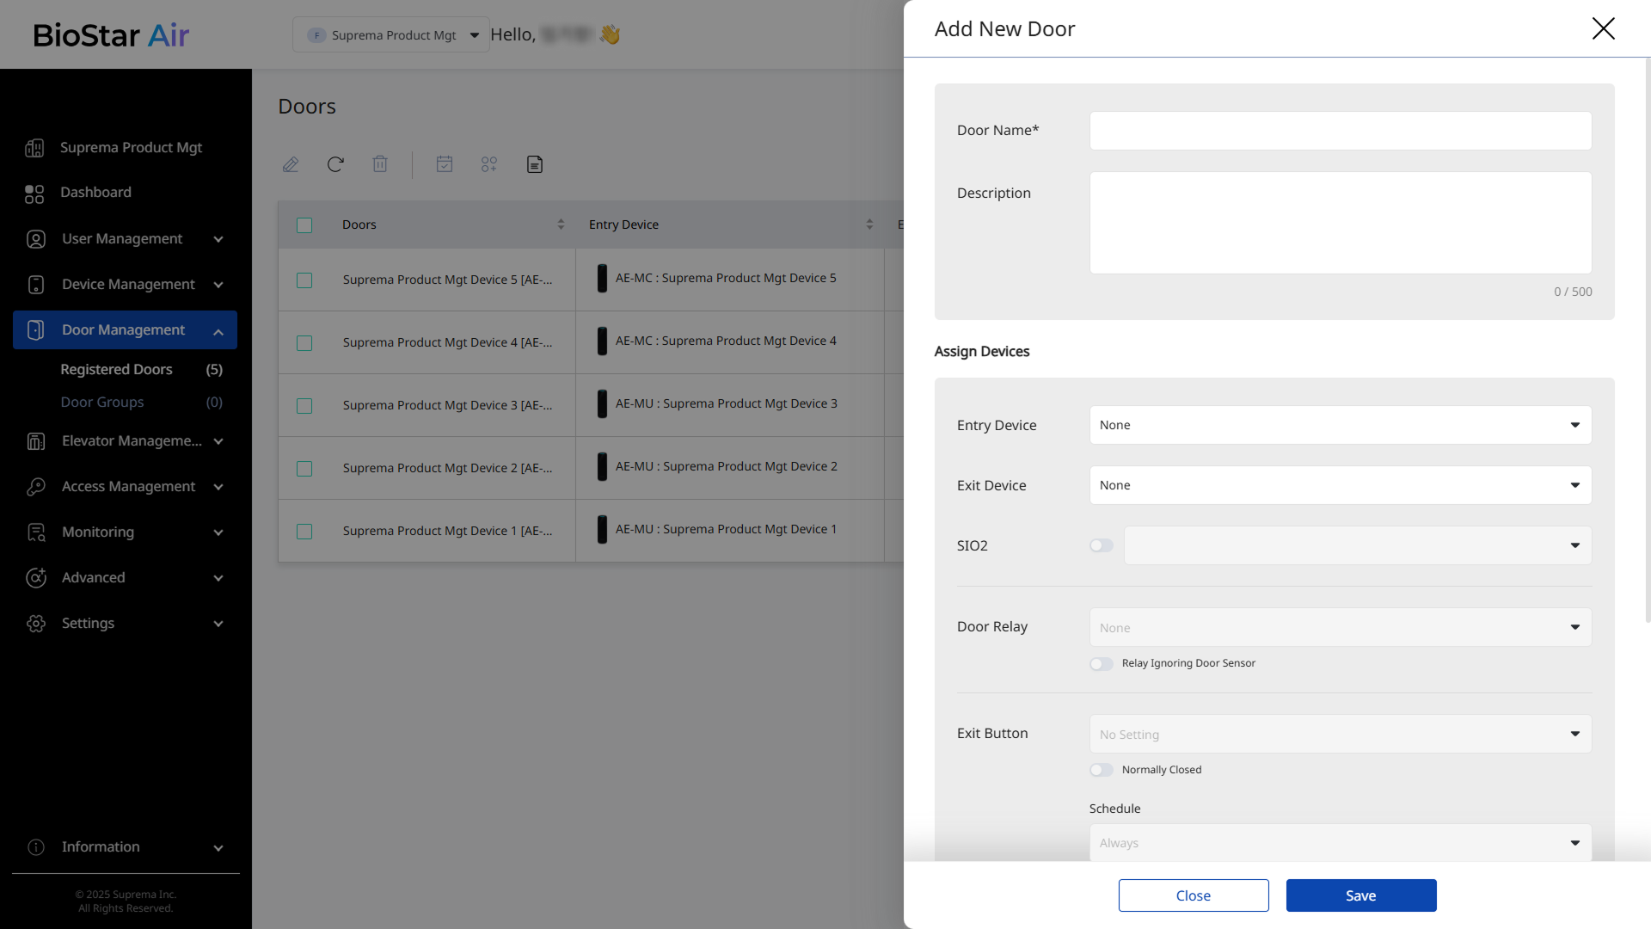Click the Monitoring sidebar icon

coord(36,532)
